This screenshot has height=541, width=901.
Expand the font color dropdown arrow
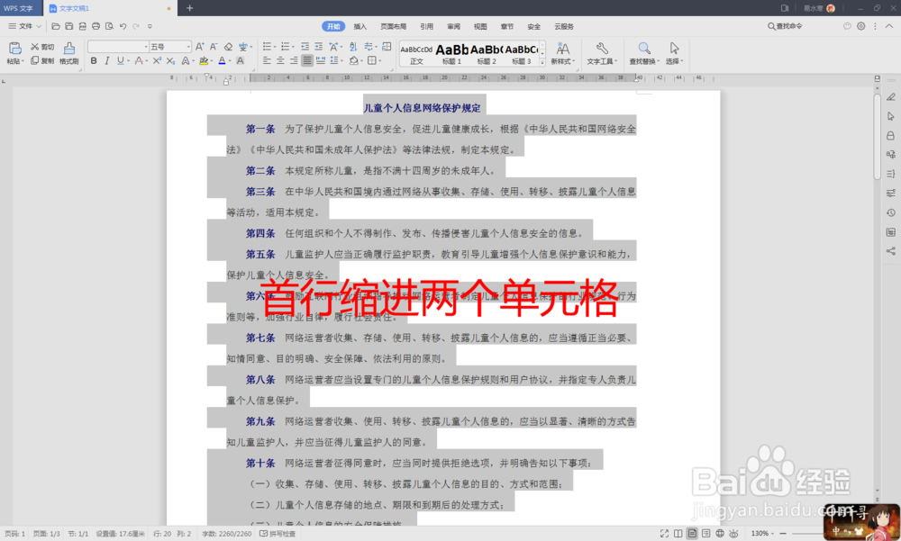[229, 61]
